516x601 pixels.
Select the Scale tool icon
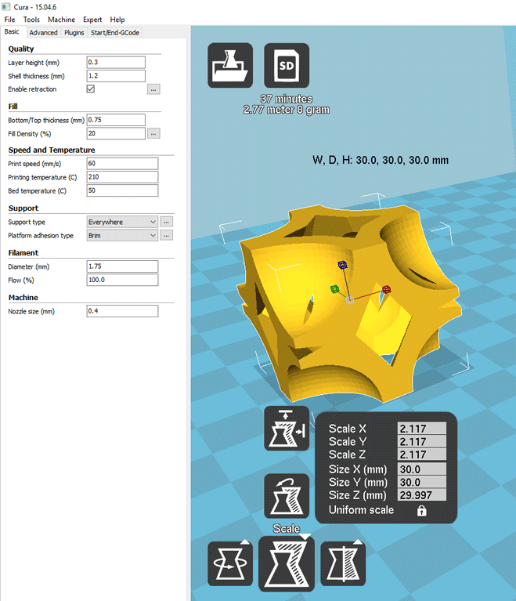(287, 564)
